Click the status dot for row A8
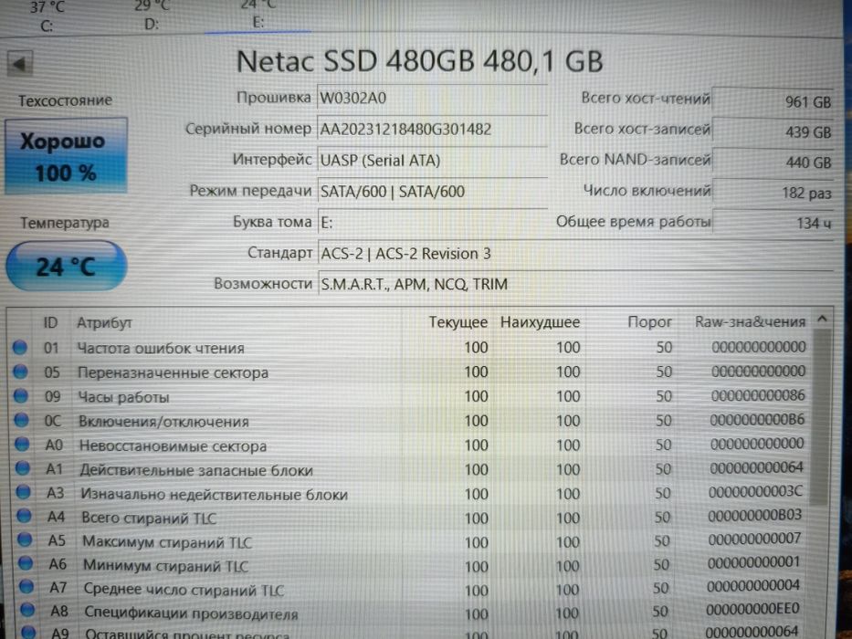The height and width of the screenshot is (639, 852). point(27,610)
